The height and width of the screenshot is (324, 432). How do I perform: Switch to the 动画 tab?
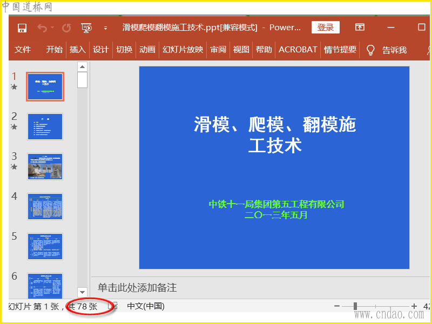coord(147,50)
